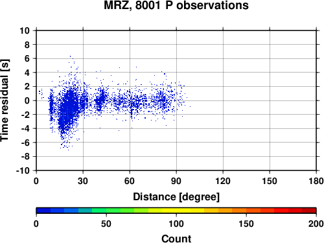Select tick label 6 on Time residual axis
This screenshot has height=243, width=324.
27,58
